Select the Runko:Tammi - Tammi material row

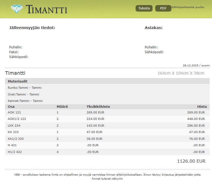25,88
